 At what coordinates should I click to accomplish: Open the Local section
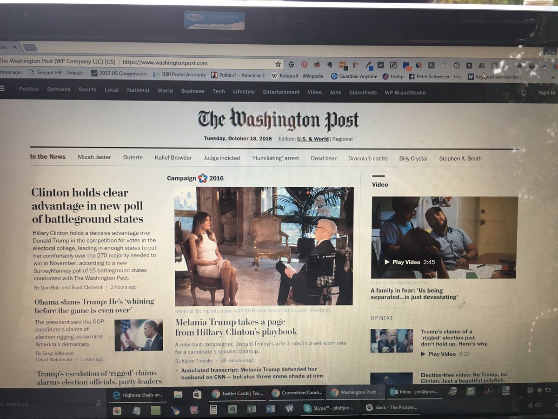click(x=112, y=90)
